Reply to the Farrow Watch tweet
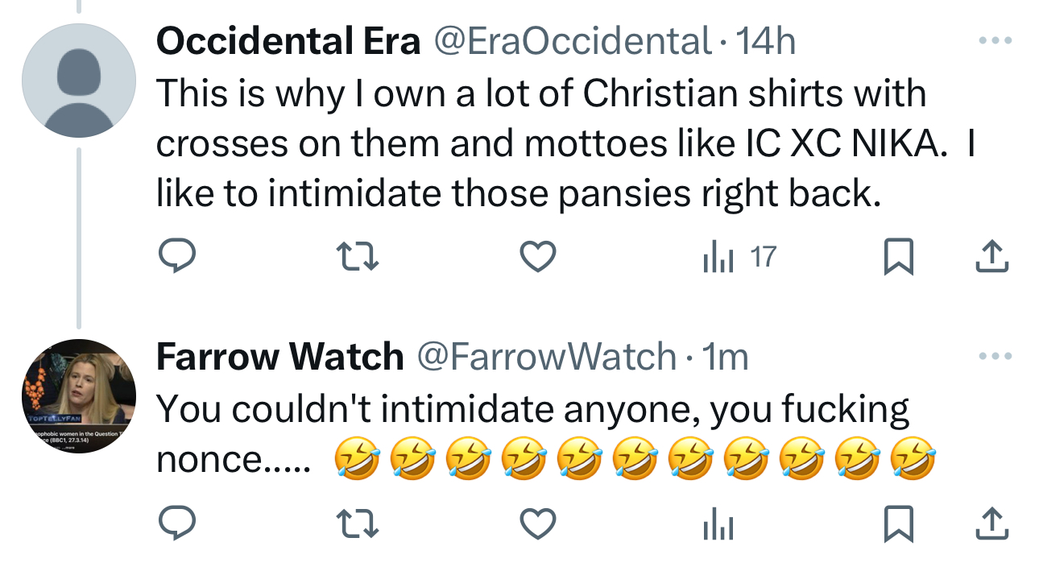1039x571 pixels. pos(176,525)
